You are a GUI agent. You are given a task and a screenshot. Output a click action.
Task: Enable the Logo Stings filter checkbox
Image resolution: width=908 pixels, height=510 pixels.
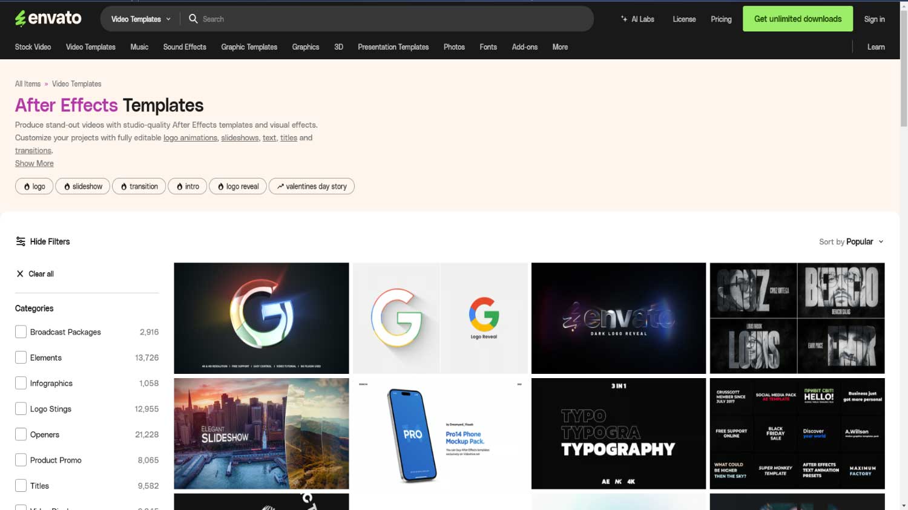pyautogui.click(x=20, y=408)
